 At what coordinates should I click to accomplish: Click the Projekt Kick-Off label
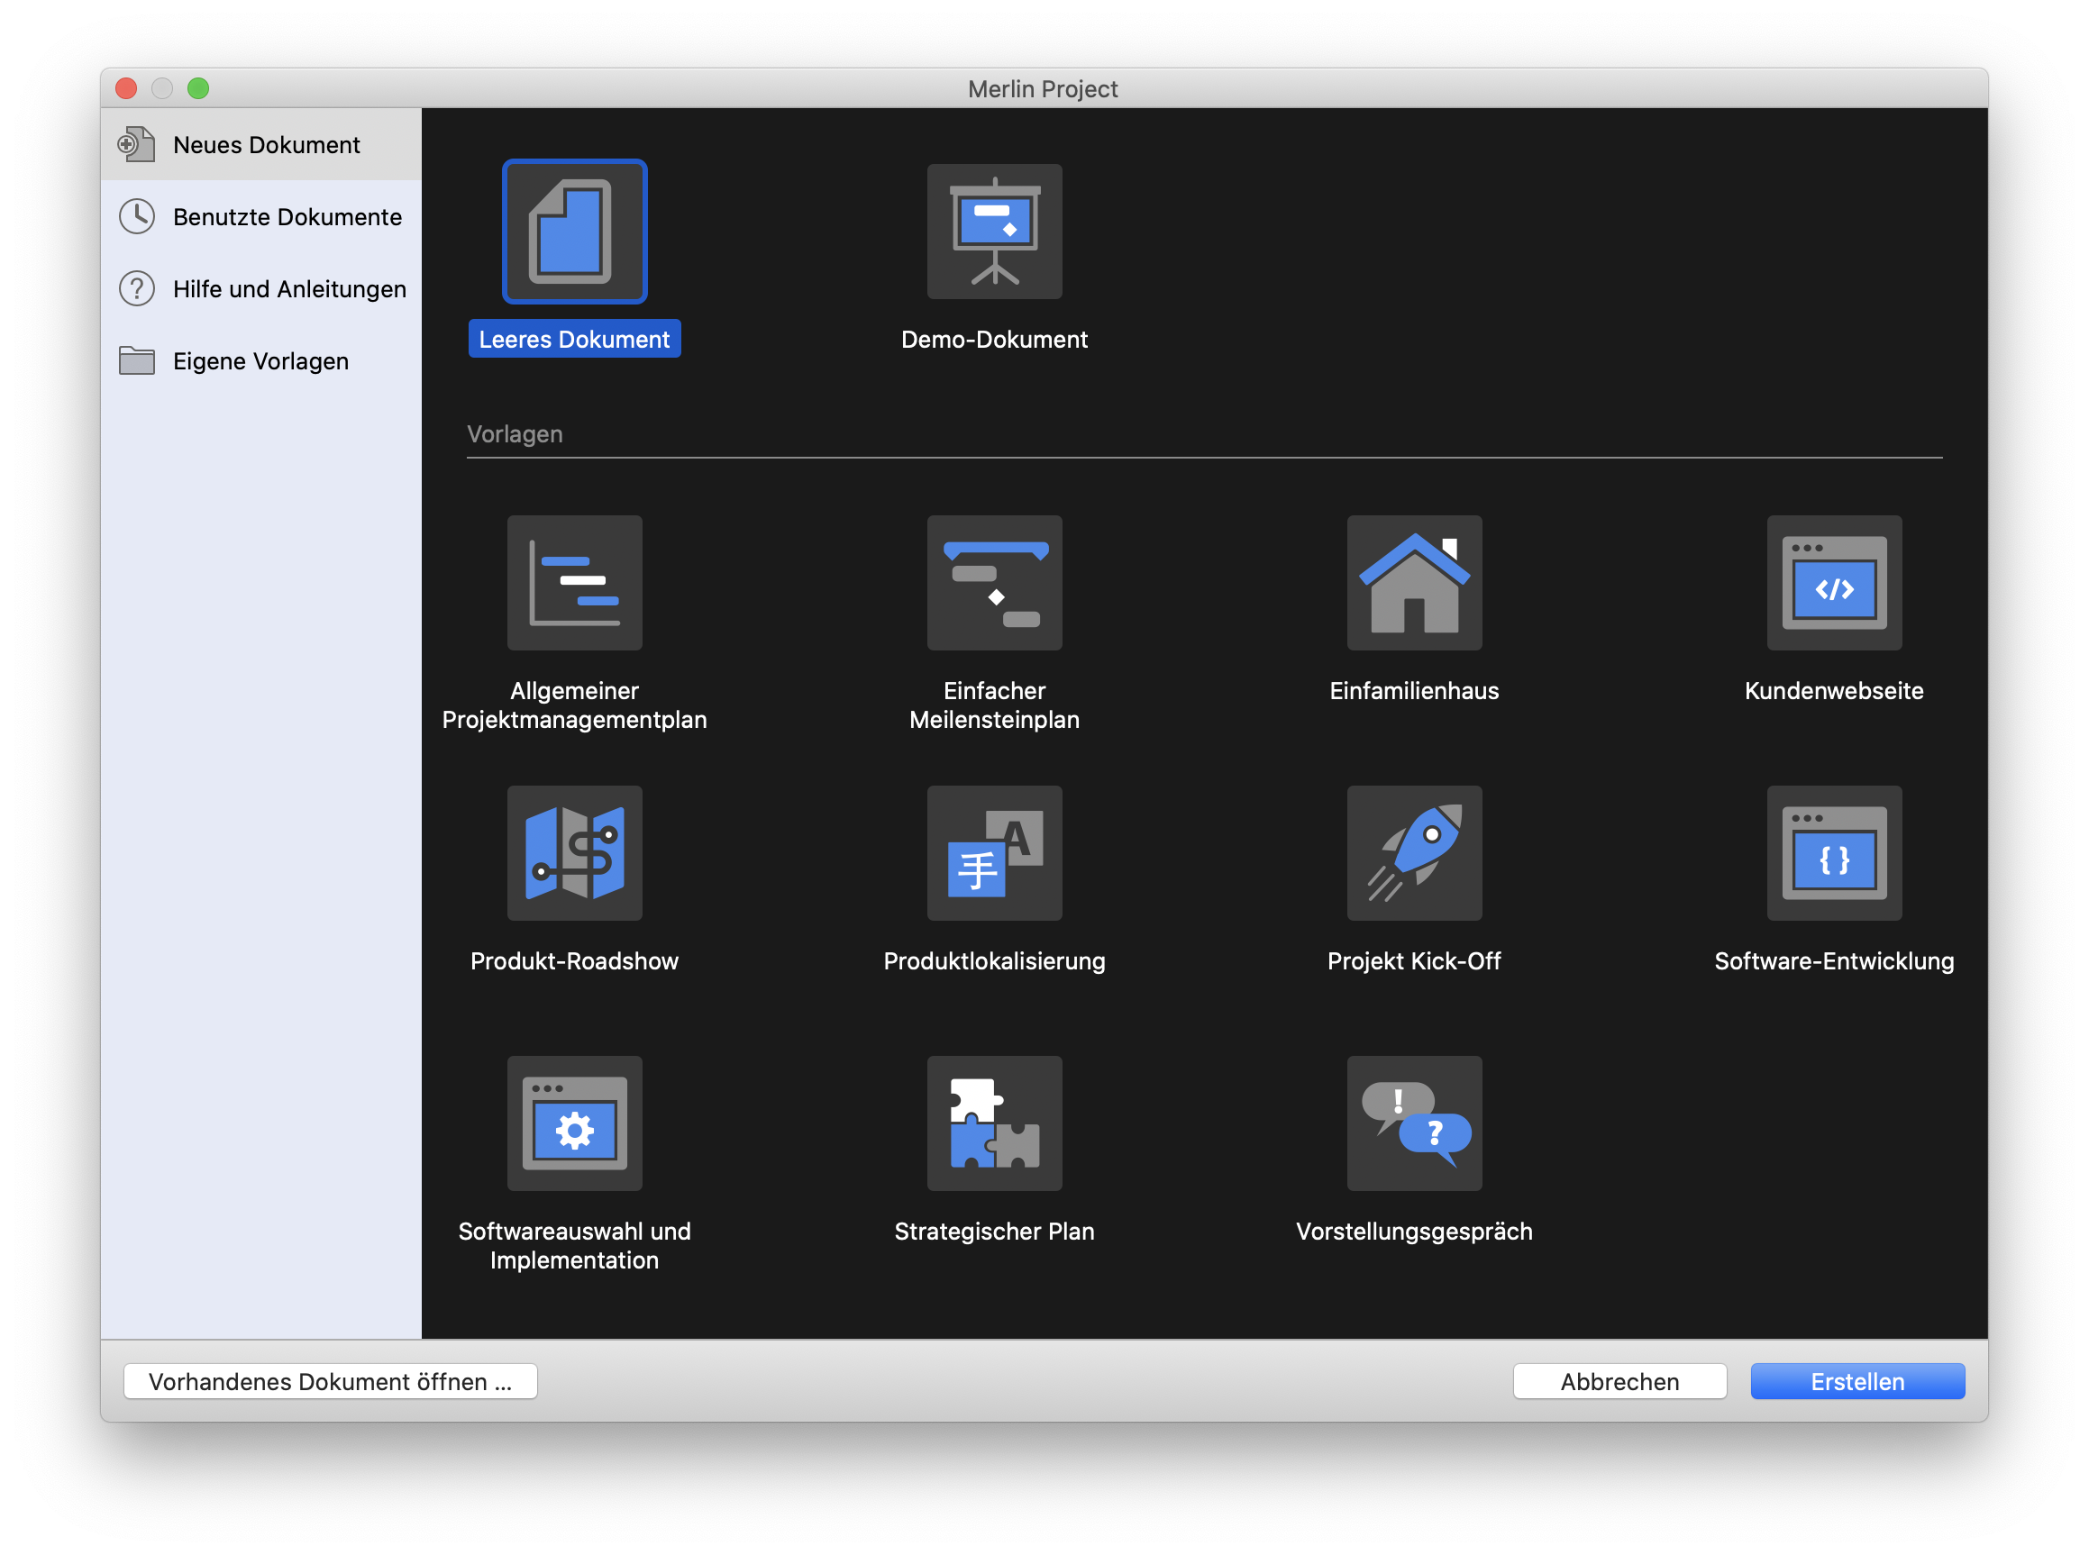point(1414,961)
